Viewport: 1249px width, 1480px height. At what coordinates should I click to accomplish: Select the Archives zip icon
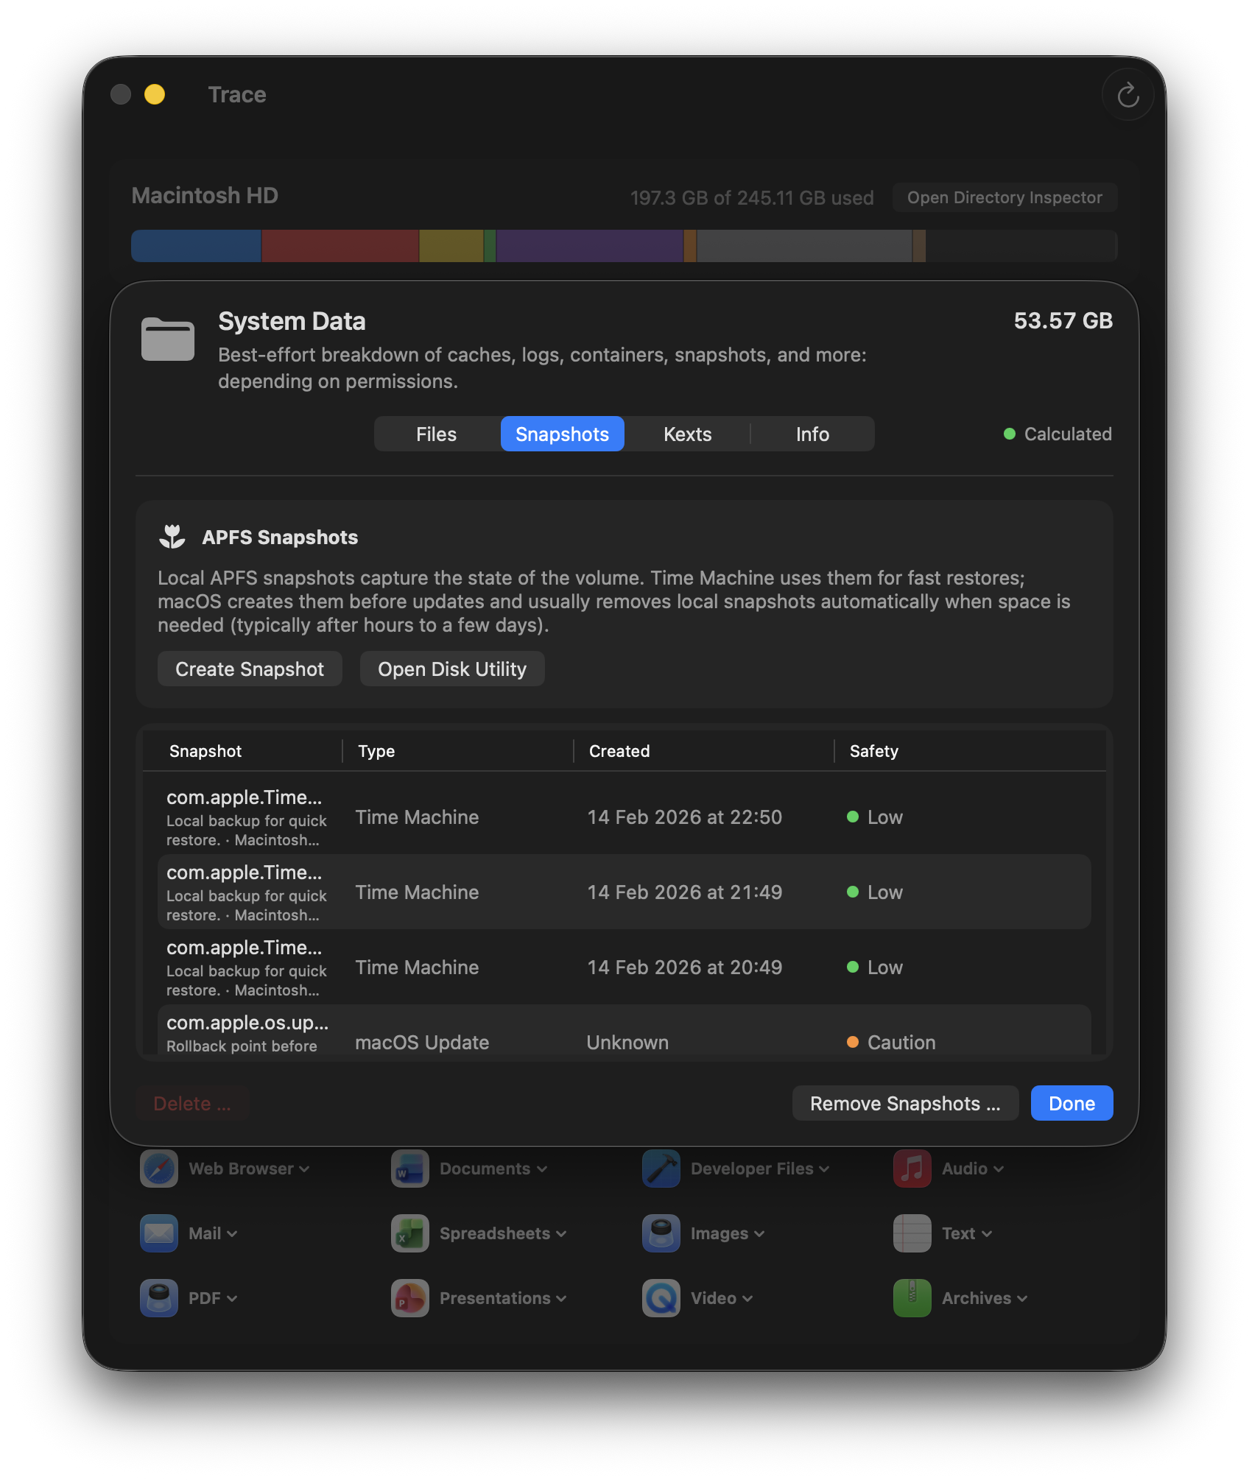pos(912,1298)
